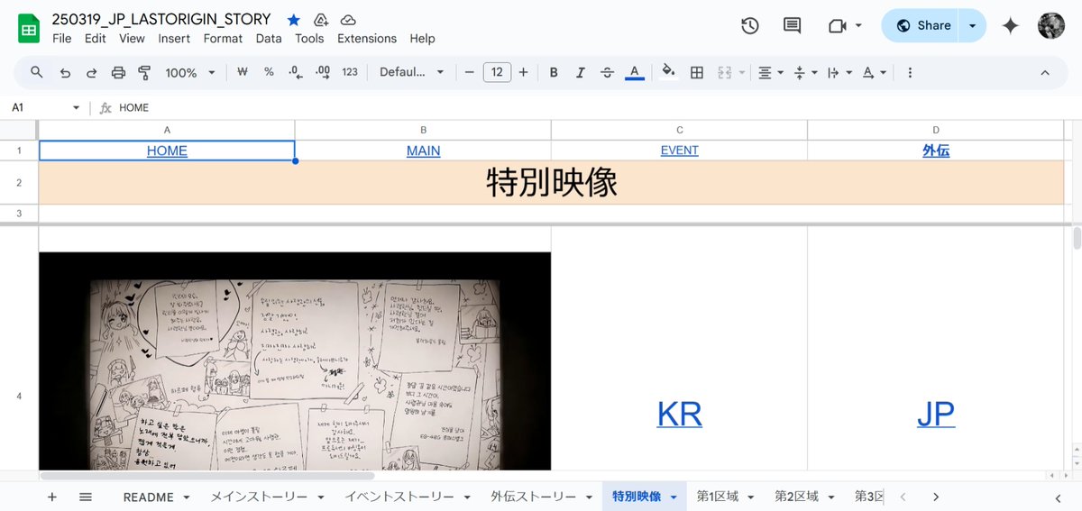The image size is (1082, 511).
Task: Open the Format menu
Action: pos(223,39)
